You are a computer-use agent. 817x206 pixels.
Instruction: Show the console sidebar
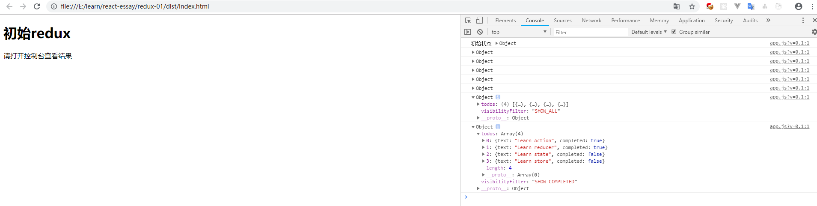click(468, 32)
